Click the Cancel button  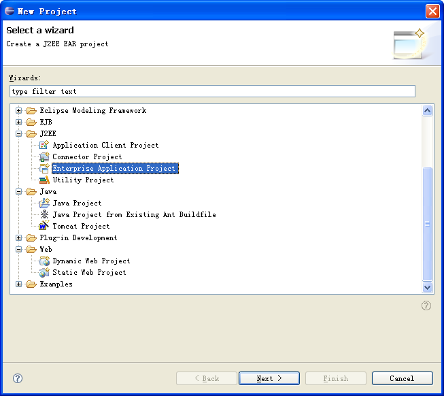pos(402,378)
